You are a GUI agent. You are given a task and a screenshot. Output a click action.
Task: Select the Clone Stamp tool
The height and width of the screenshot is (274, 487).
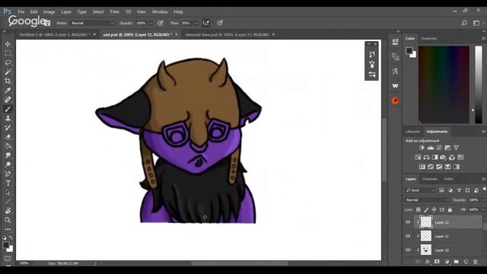coord(8,119)
